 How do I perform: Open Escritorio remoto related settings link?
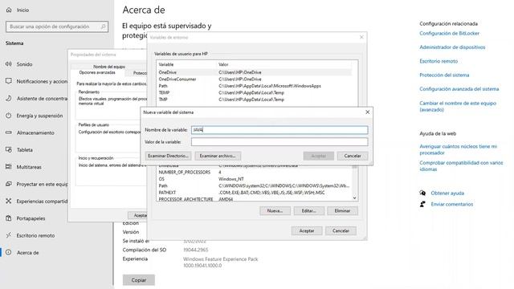(x=439, y=61)
